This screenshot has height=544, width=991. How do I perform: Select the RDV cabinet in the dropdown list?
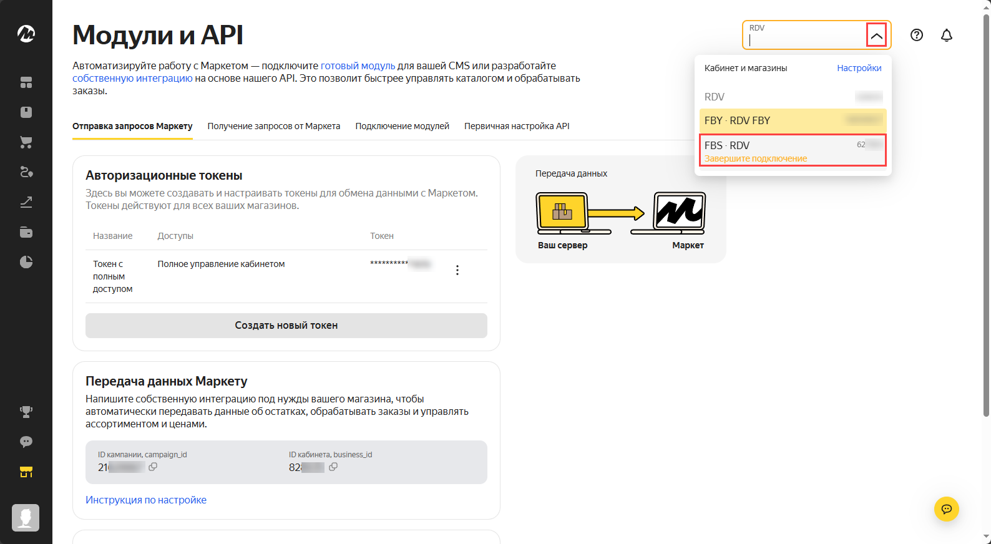pyautogui.click(x=793, y=97)
